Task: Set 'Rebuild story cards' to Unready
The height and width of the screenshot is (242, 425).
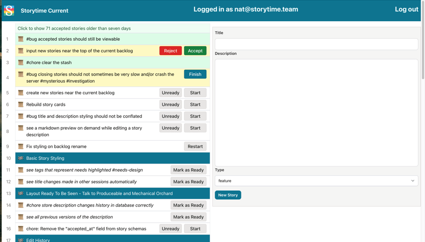Action: pos(170,104)
